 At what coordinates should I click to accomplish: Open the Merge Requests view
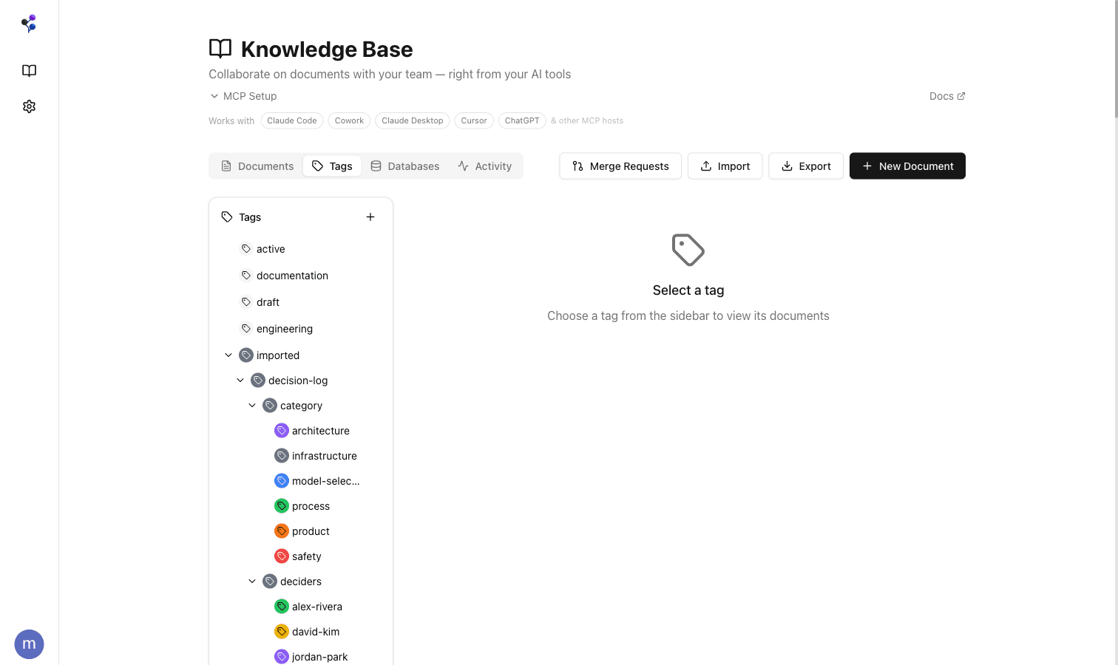point(620,166)
